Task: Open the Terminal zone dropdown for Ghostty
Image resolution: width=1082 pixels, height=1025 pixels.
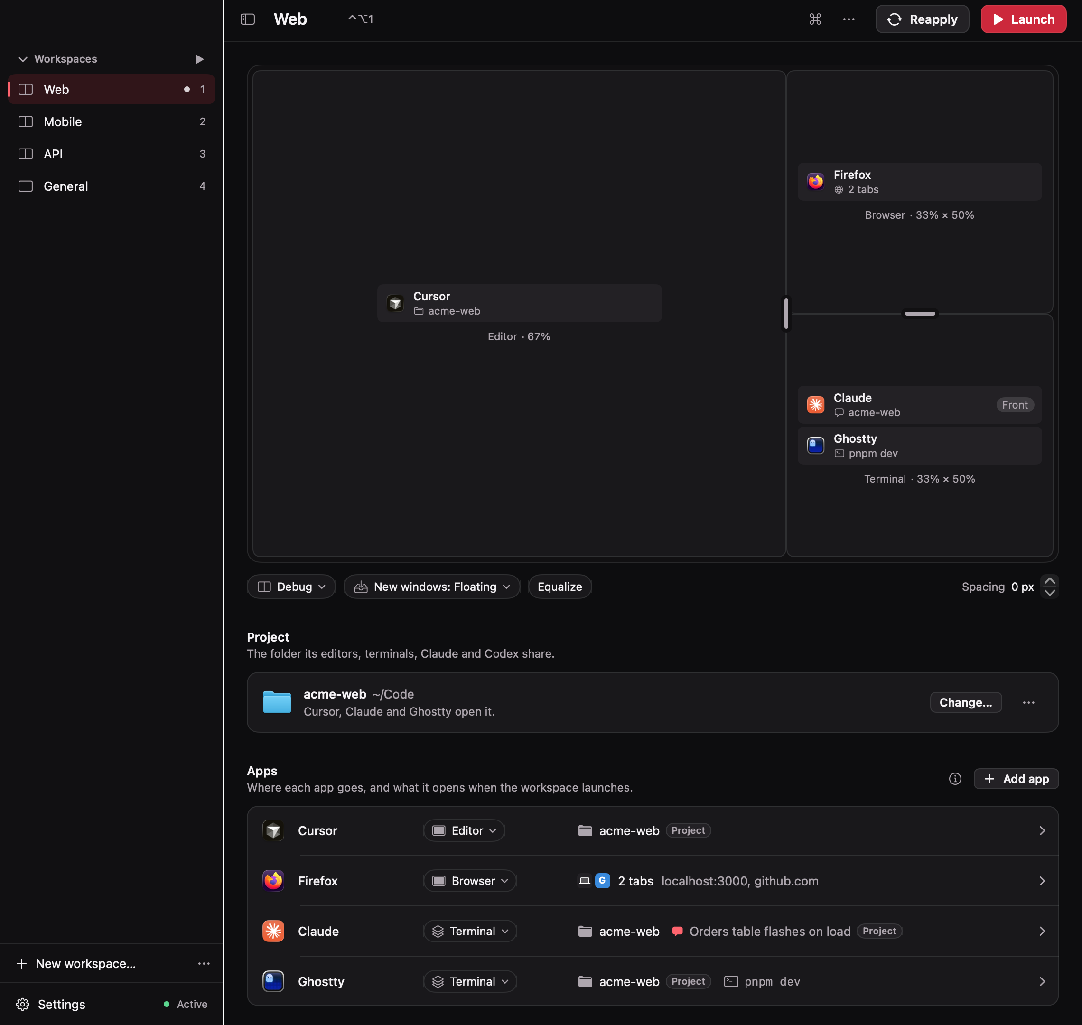Action: [x=470, y=981]
